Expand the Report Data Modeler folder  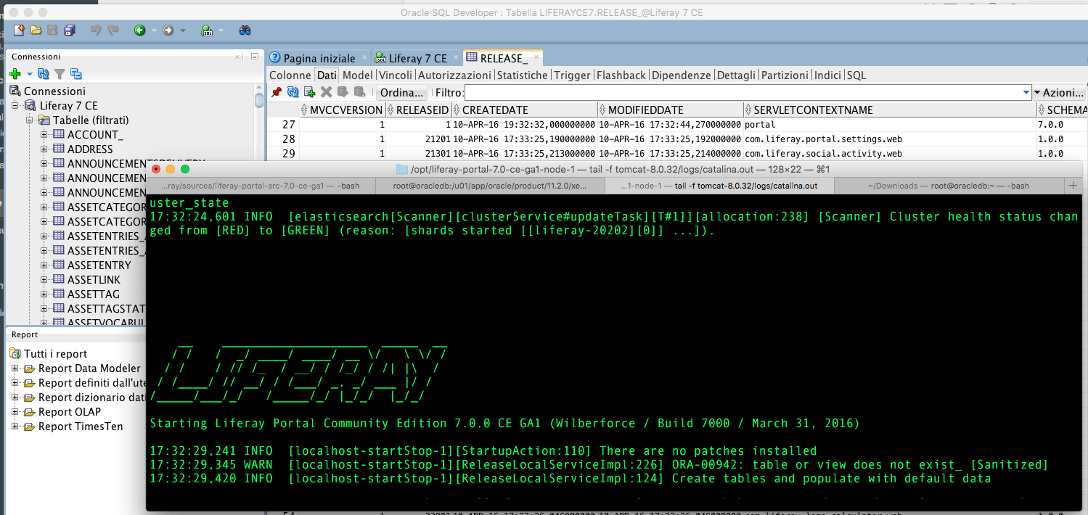click(x=15, y=368)
